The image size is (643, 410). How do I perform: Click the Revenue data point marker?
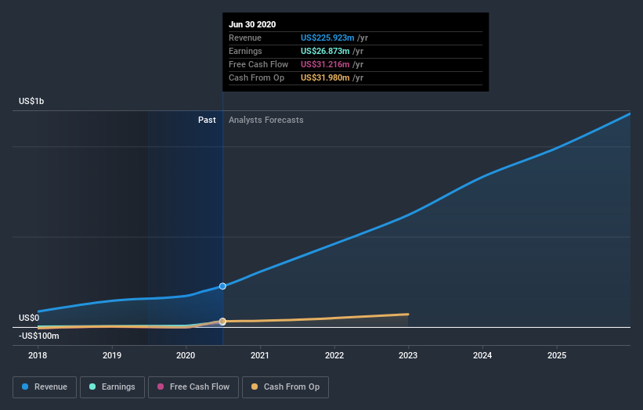[222, 286]
